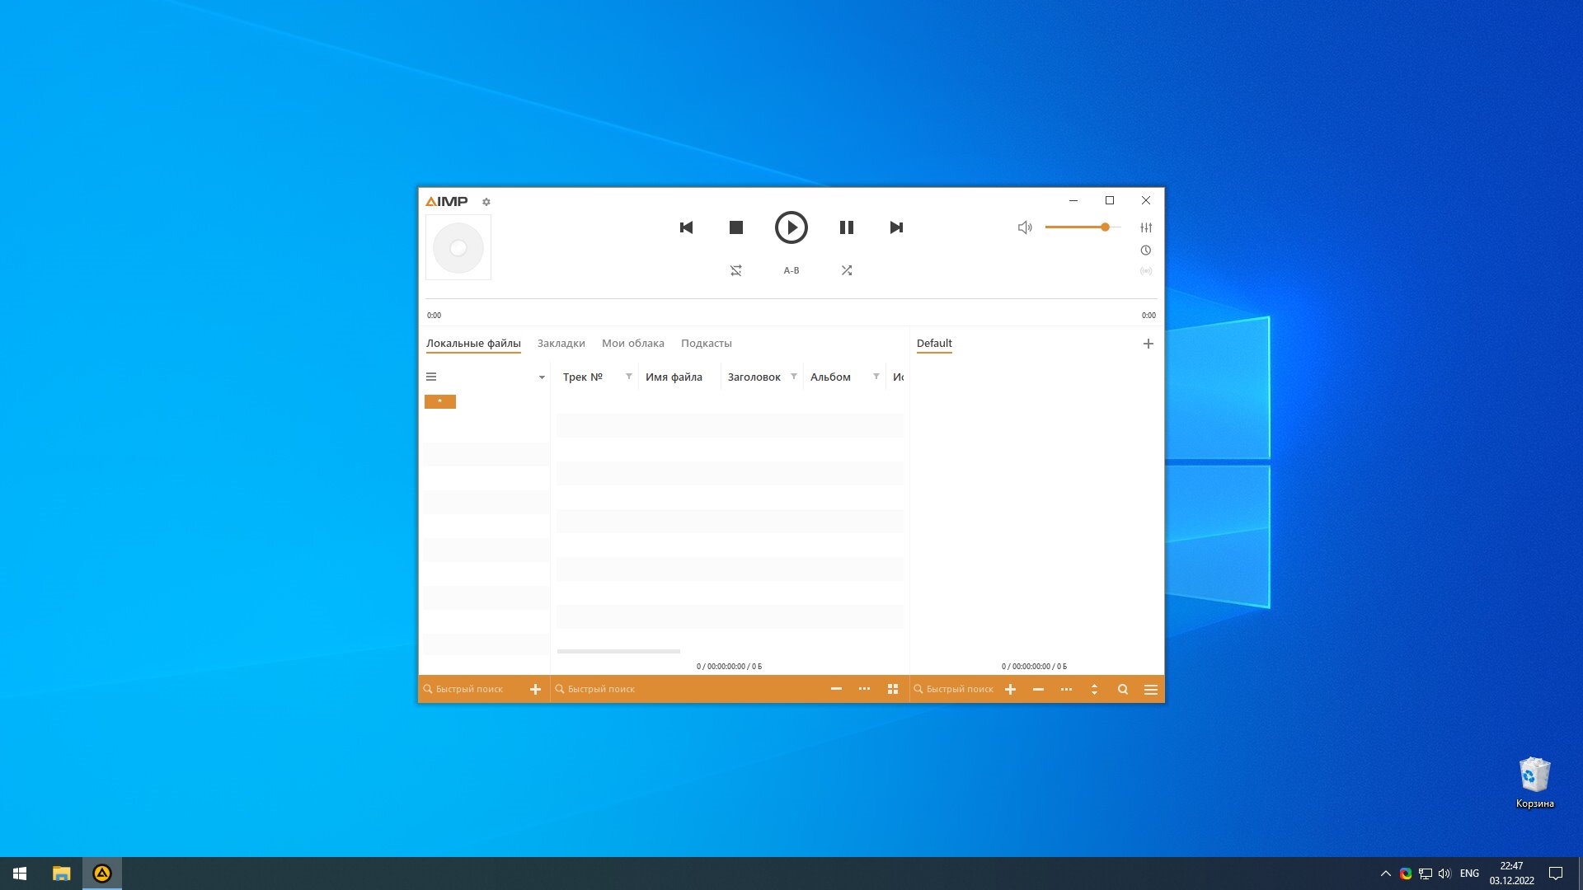Open the Трек № column filter
Image resolution: width=1583 pixels, height=890 pixels.
coord(629,377)
